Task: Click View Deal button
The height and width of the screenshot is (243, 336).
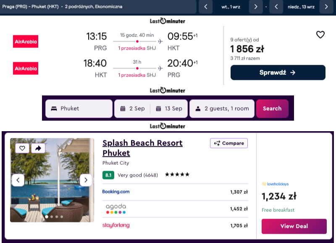Action: (x=294, y=226)
